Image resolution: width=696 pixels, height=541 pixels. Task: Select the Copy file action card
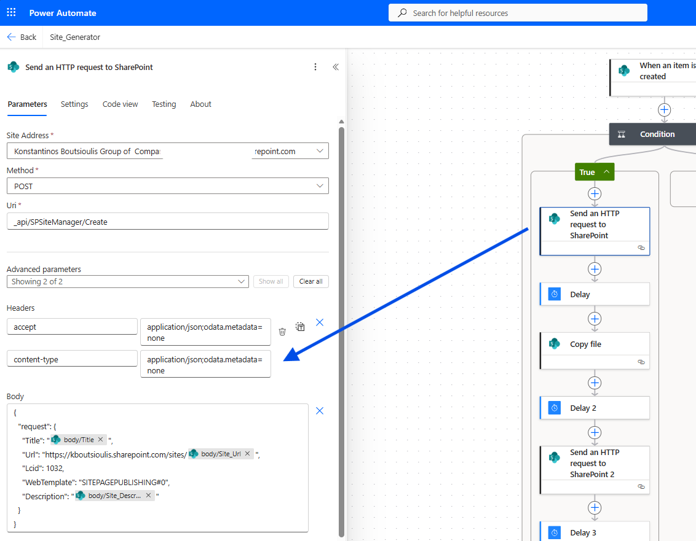(x=594, y=344)
